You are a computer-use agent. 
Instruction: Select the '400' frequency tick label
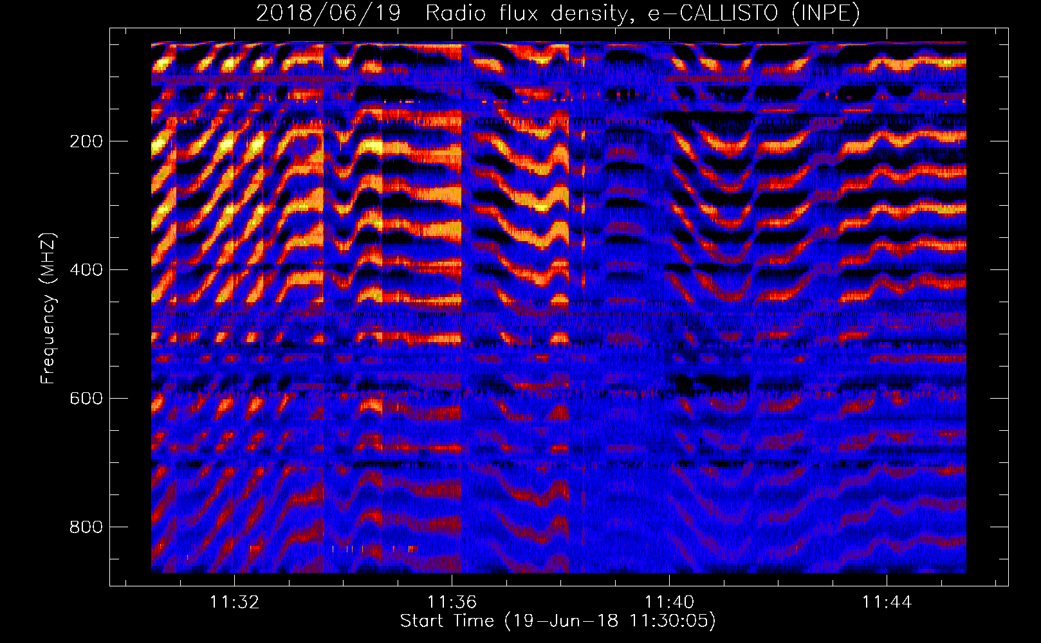(x=86, y=270)
